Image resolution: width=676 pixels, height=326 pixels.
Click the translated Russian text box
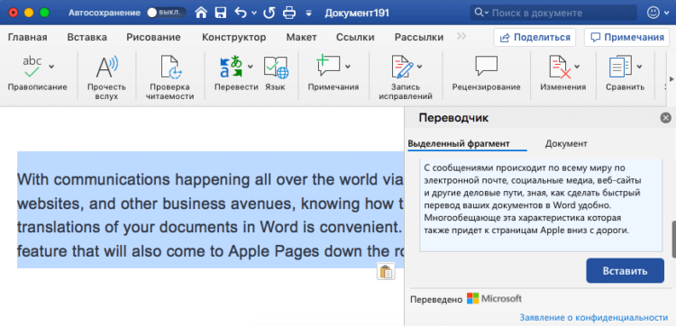point(541,205)
